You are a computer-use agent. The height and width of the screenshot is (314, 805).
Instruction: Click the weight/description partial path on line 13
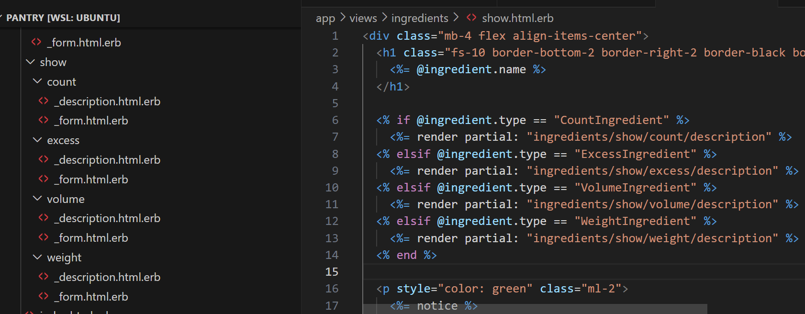pyautogui.click(x=652, y=238)
